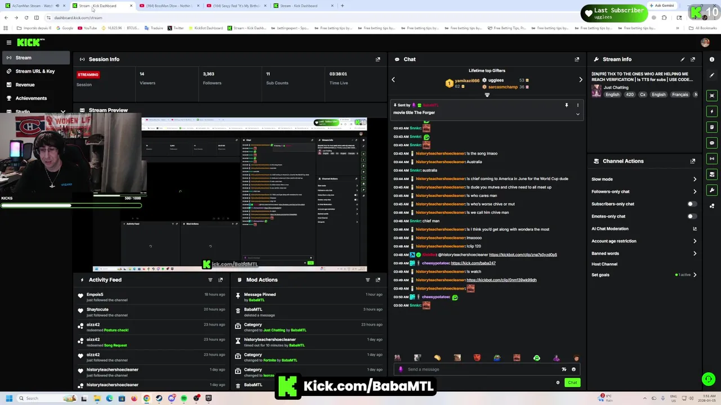Click the Just Chatting category thumbnail
The image size is (721, 405).
[x=596, y=92]
